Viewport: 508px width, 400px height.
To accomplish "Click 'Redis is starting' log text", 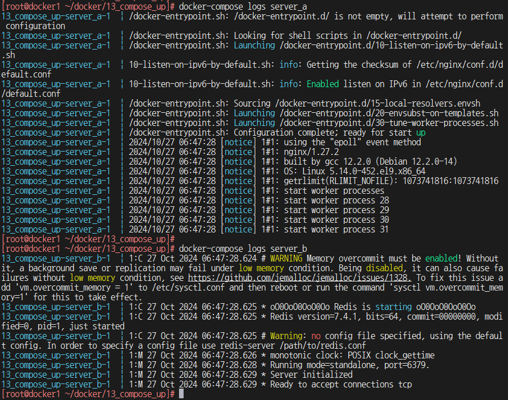I will 373,307.
